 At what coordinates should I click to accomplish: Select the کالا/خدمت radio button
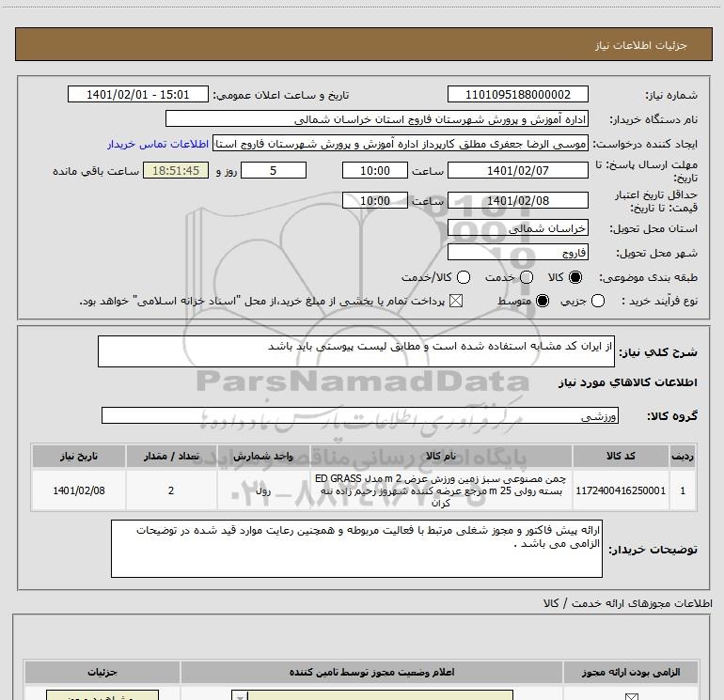[464, 277]
